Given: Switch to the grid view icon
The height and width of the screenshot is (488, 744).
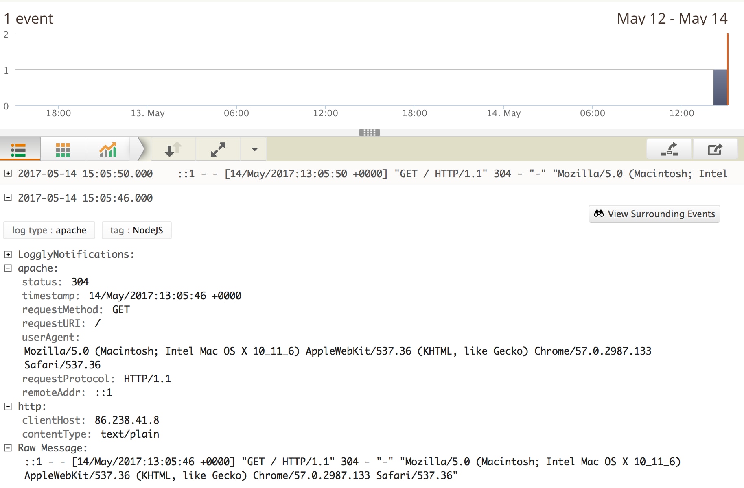Looking at the screenshot, I should [63, 150].
